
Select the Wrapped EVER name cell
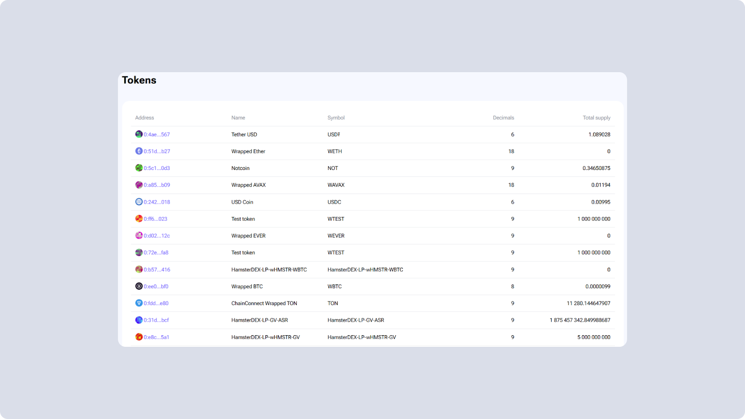[x=249, y=236]
